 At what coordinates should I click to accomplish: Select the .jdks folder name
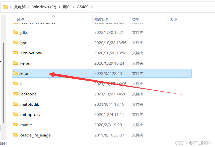click(23, 33)
